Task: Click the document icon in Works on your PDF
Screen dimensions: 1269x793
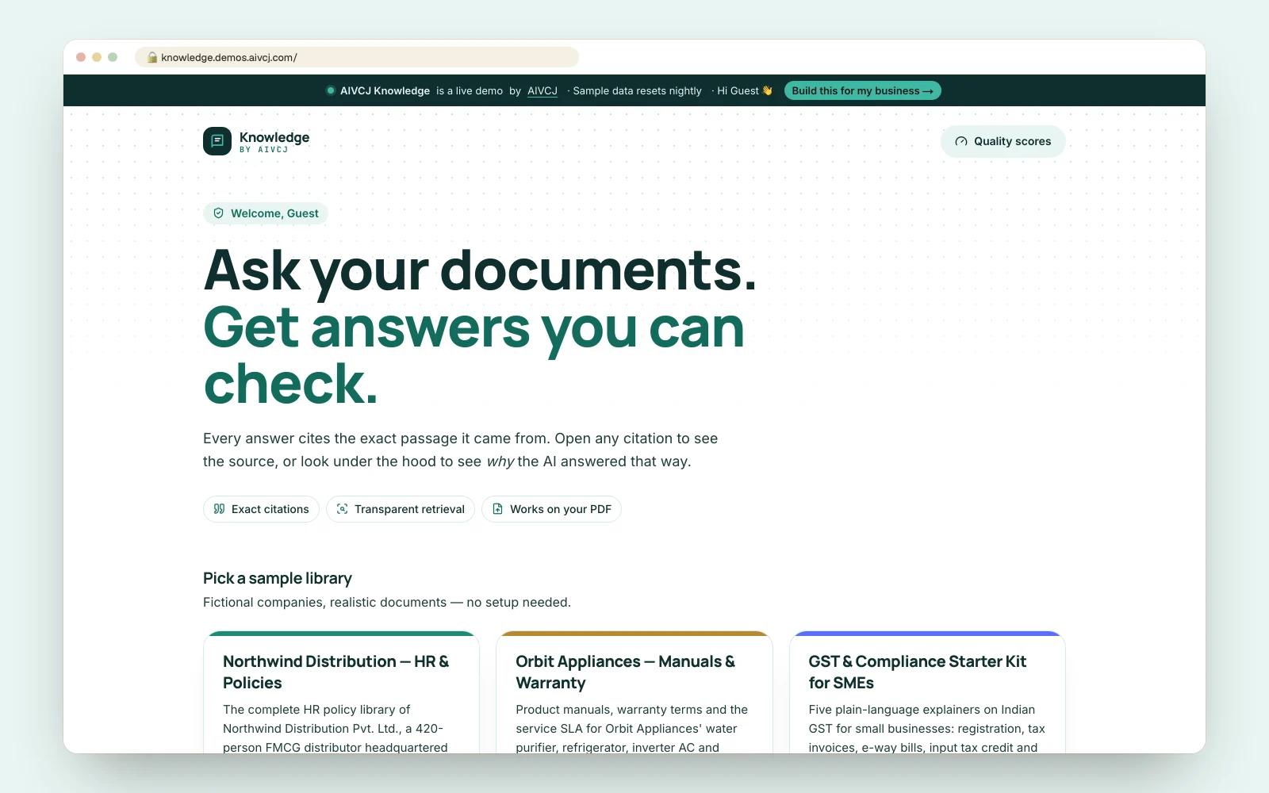Action: coord(498,509)
